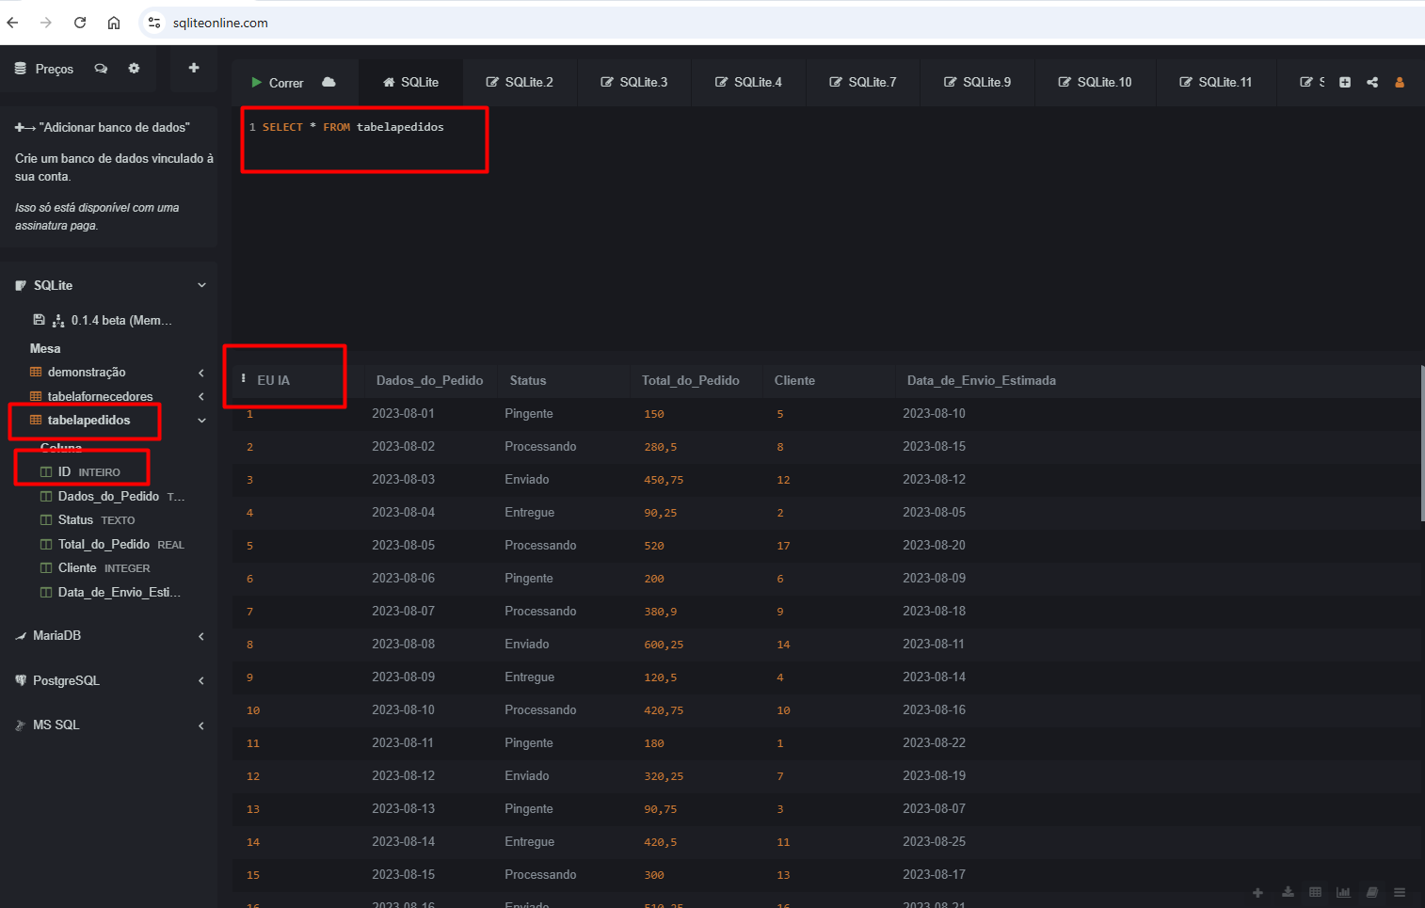1425x908 pixels.
Task: View site information icon in address bar
Action: 154,23
